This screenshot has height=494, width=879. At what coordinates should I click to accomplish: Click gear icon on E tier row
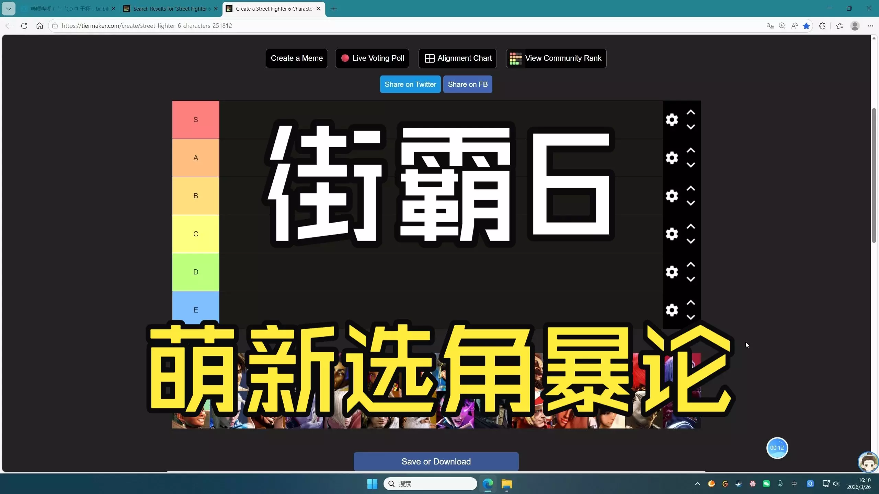tap(672, 310)
